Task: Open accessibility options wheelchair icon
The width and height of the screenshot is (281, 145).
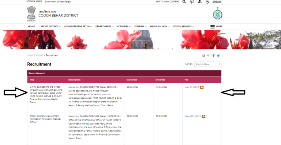Action: tap(207, 2)
